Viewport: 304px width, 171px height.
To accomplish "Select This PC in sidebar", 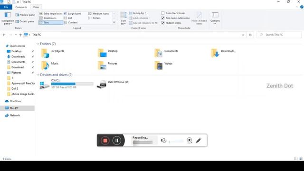I will pyautogui.click(x=18, y=108).
